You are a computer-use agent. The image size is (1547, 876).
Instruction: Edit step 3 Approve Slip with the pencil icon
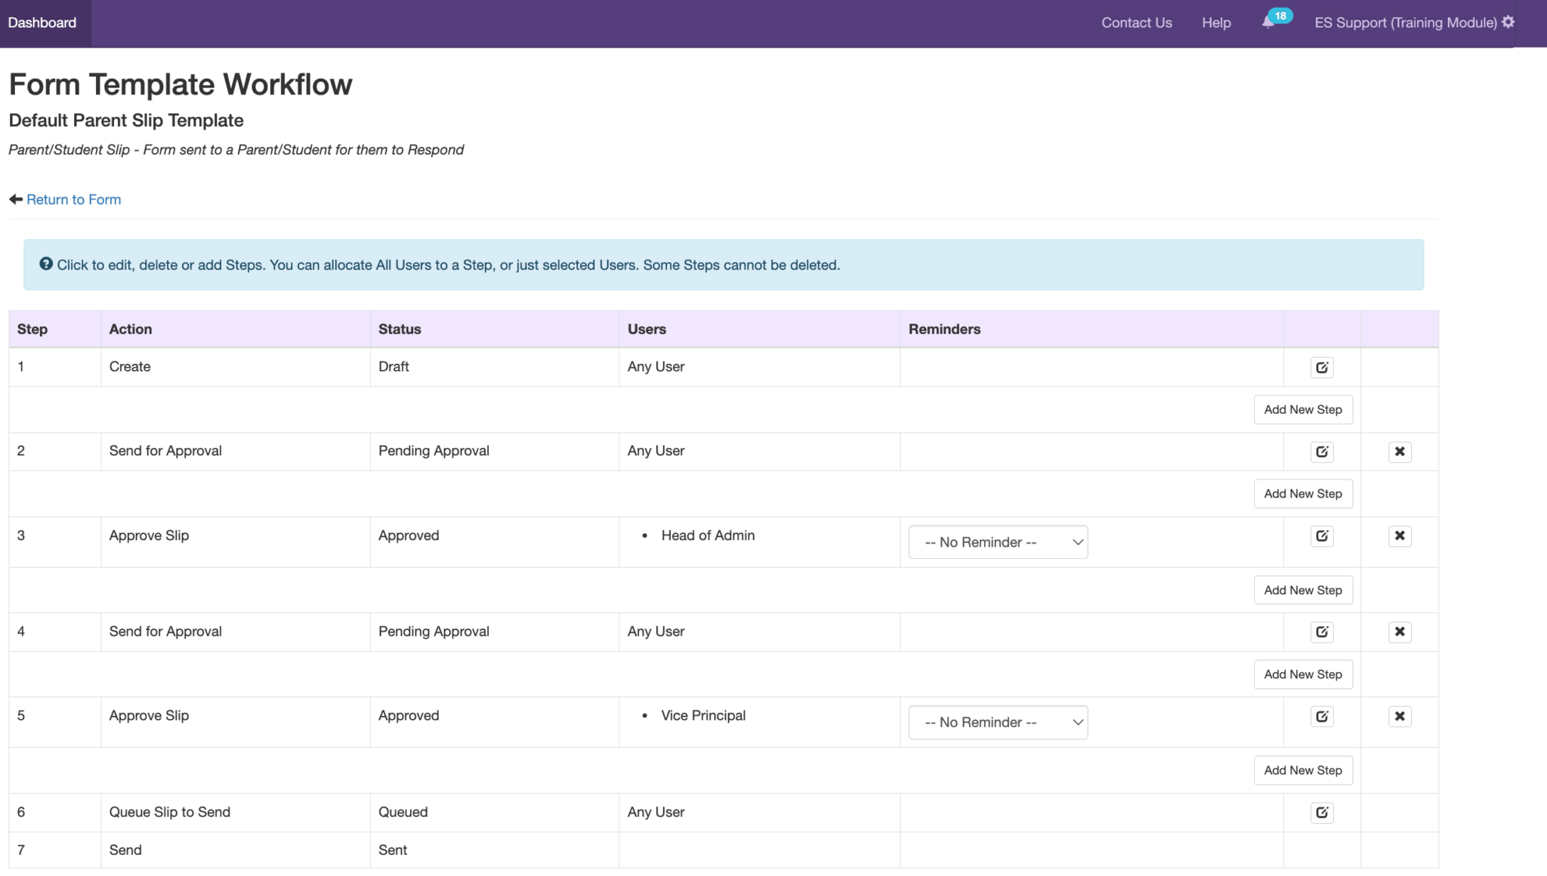[x=1321, y=535]
